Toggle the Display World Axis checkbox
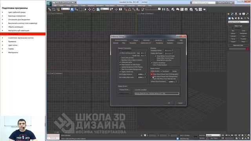The image size is (251, 141). coord(120,72)
